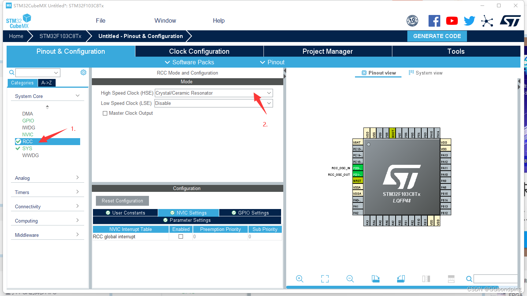The width and height of the screenshot is (527, 296).
Task: Switch to Clock Configuration tab
Action: click(x=199, y=51)
